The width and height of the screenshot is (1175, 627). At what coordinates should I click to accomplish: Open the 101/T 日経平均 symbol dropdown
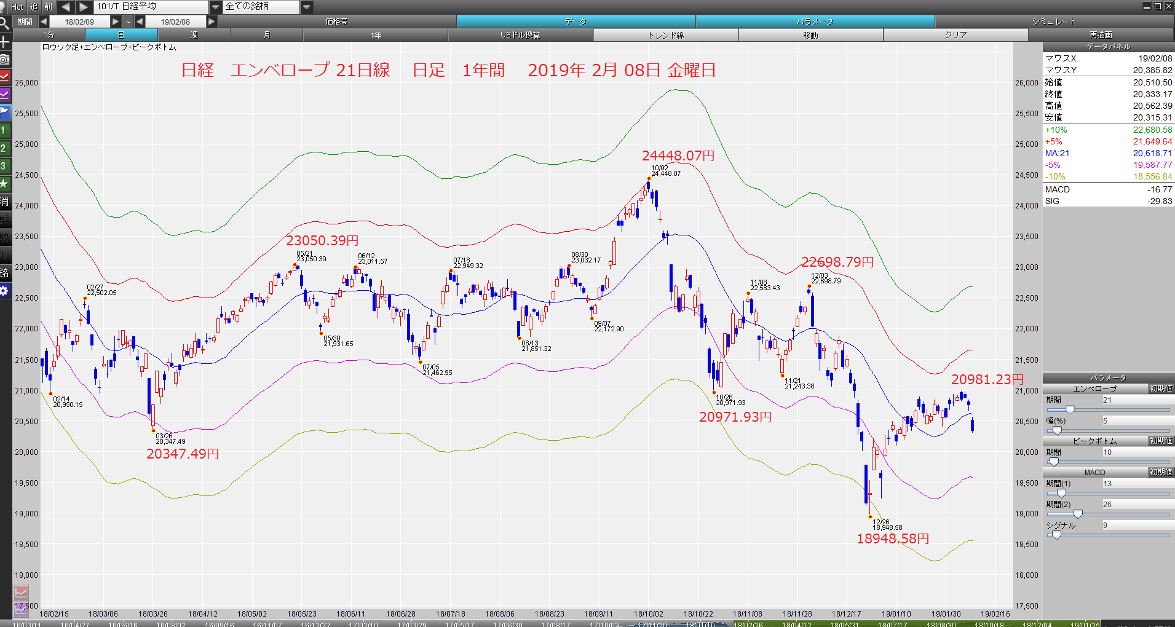pyautogui.click(x=216, y=7)
